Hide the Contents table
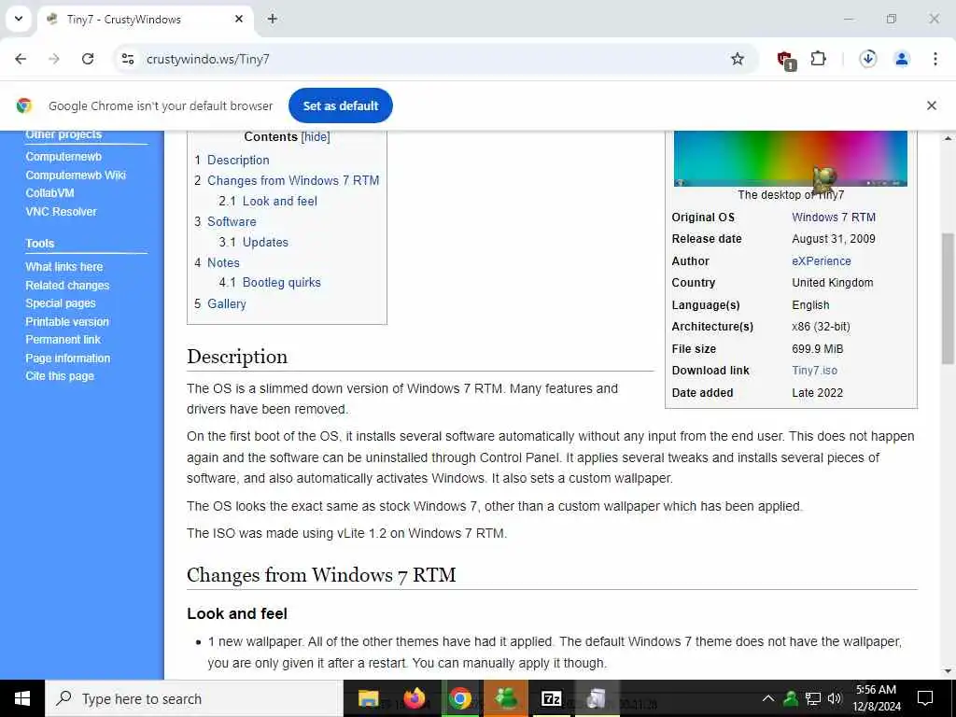 [x=316, y=136]
